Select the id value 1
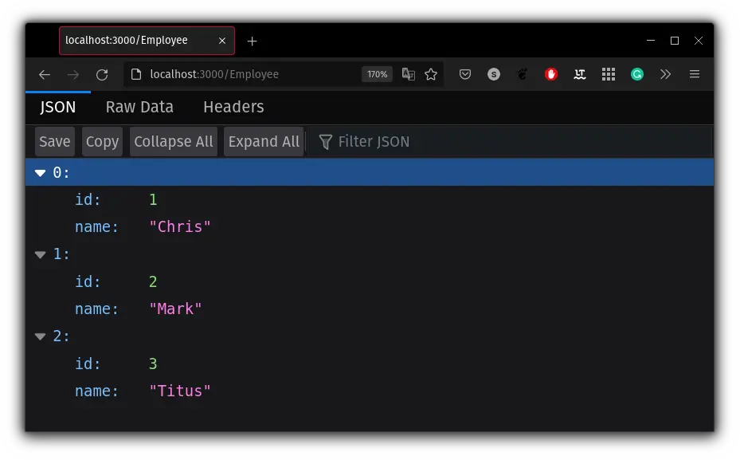 153,199
